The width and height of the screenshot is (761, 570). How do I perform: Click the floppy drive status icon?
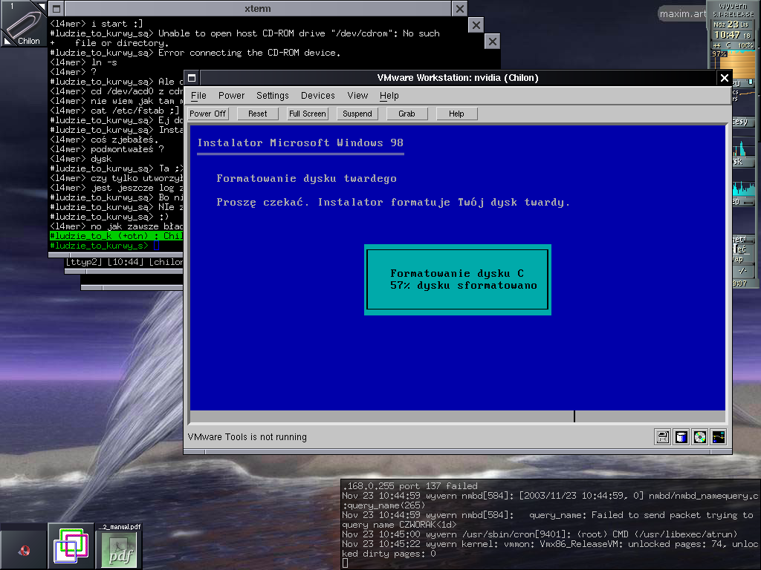(x=663, y=437)
